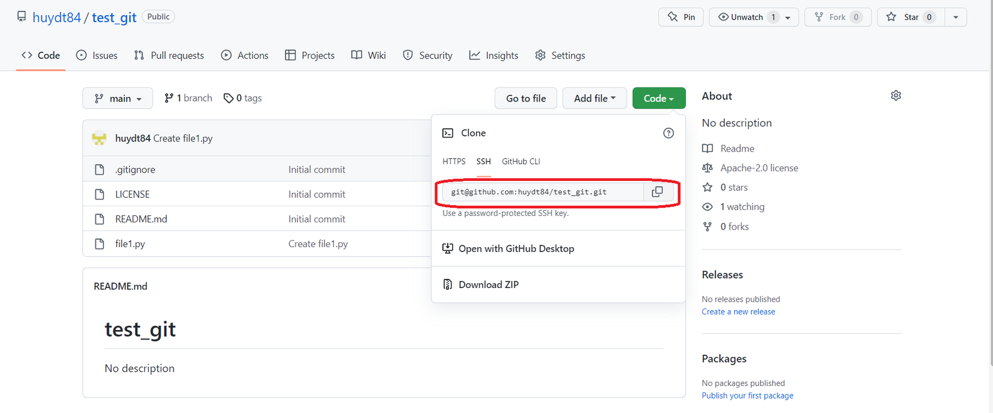
Task: Open the Actions tab
Action: tap(244, 55)
